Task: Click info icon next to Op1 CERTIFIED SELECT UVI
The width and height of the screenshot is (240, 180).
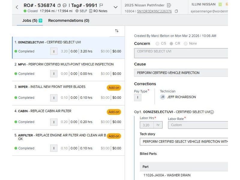Action: click(x=212, y=112)
